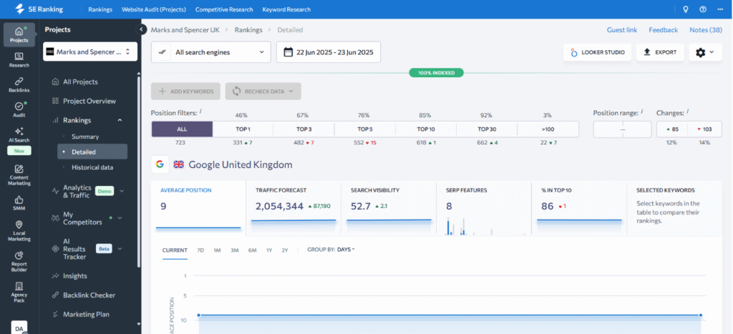Open the Content Marketing sidebar icon
This screenshot has height=334, width=733.
[19, 175]
